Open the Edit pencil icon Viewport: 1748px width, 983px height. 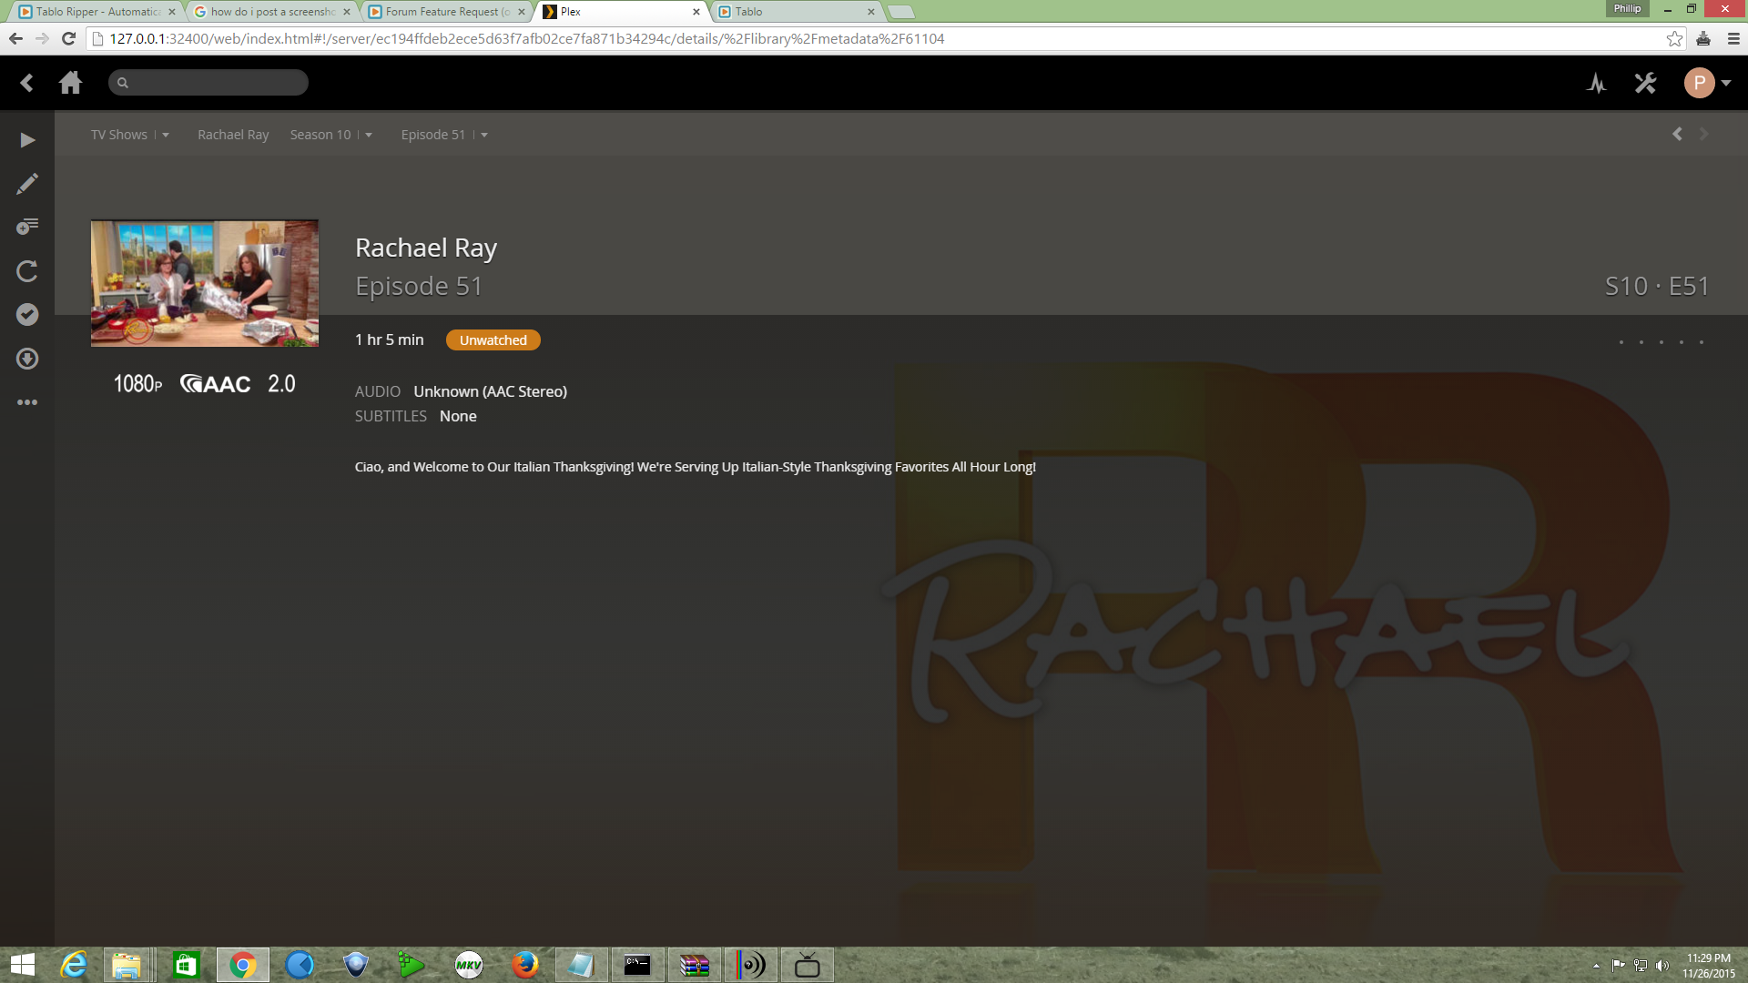(x=27, y=184)
